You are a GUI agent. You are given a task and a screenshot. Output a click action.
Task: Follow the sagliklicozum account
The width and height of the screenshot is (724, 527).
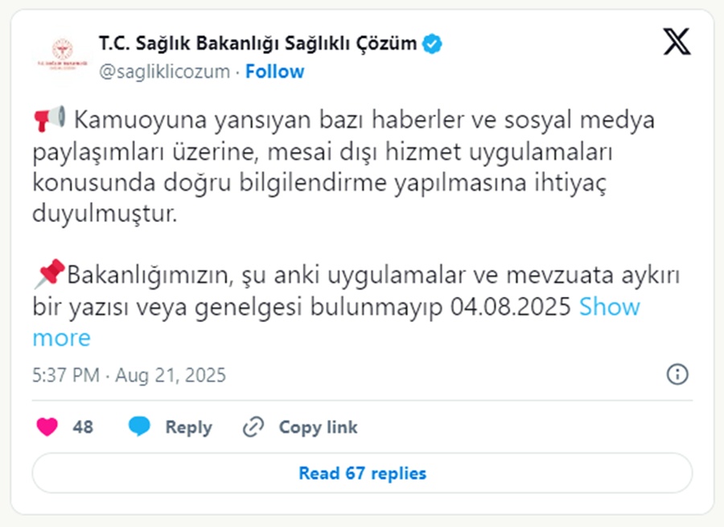click(275, 72)
